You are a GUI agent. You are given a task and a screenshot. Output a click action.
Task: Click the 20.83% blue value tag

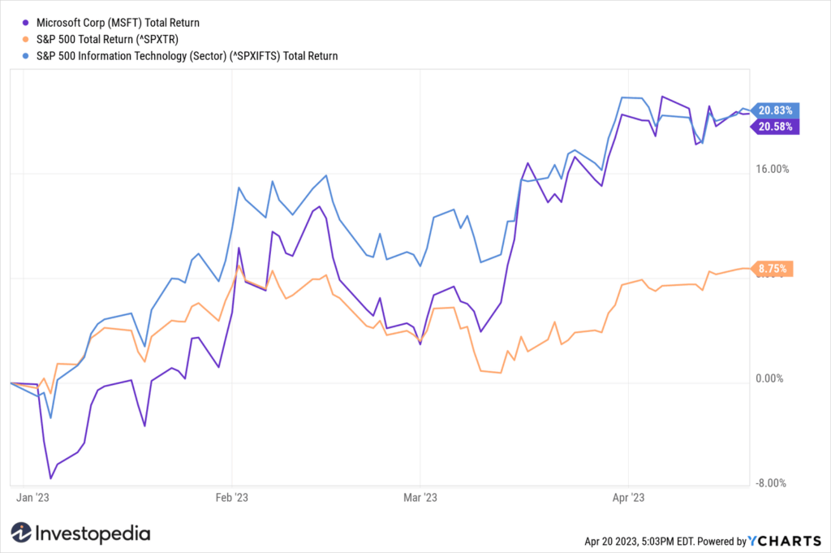click(775, 110)
